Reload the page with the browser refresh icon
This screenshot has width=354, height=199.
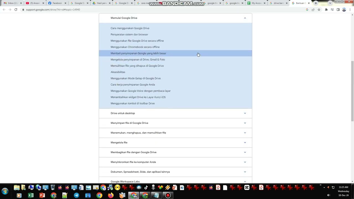[x=16, y=10]
